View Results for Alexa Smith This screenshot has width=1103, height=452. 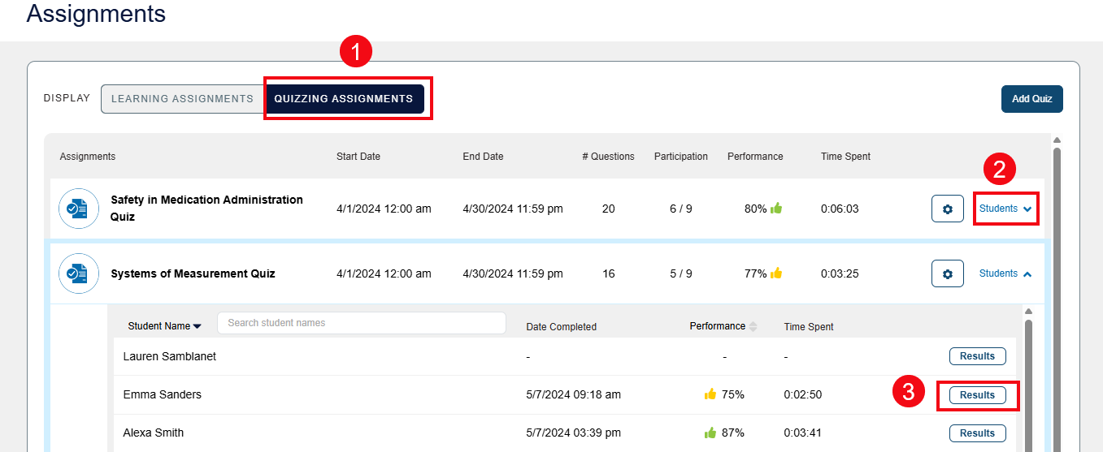[977, 433]
